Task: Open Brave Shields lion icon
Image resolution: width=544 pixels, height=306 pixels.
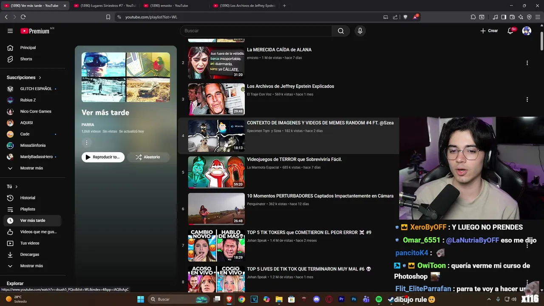Action: tap(405, 17)
